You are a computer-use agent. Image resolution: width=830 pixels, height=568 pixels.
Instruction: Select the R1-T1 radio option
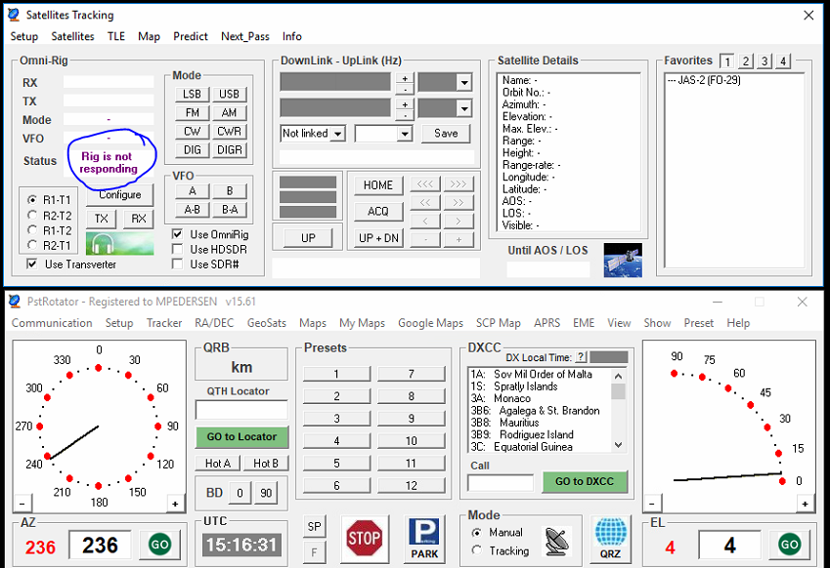click(x=33, y=200)
